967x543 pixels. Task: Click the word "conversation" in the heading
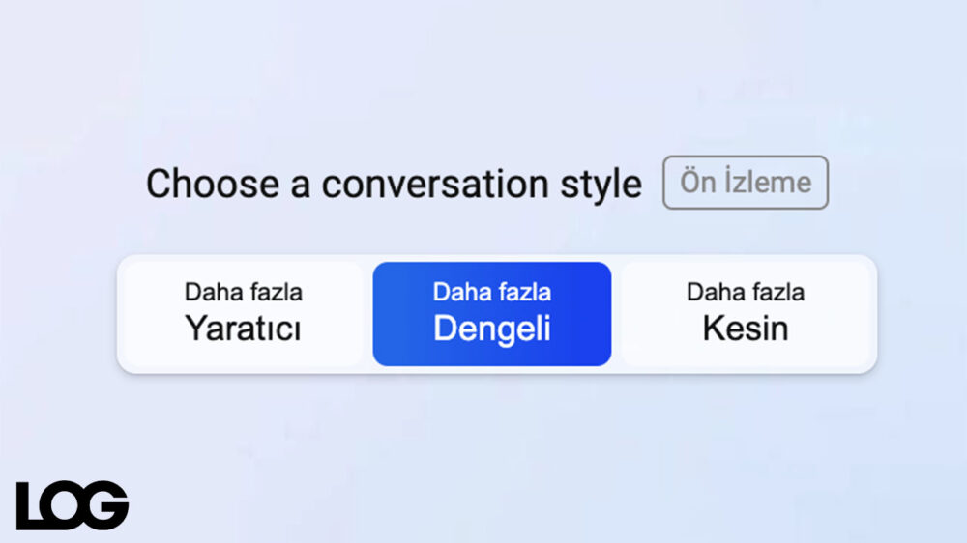point(435,185)
